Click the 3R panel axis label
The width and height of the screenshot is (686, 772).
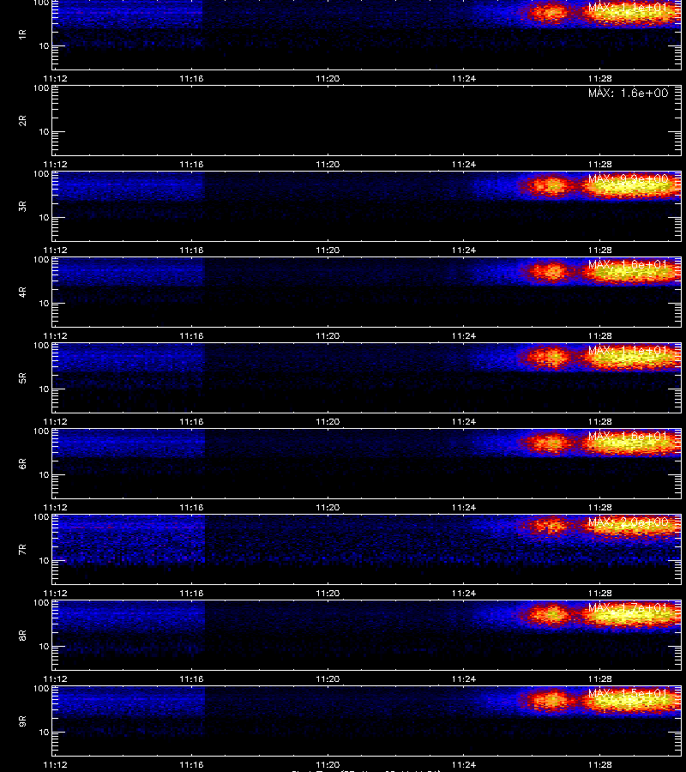coord(22,206)
